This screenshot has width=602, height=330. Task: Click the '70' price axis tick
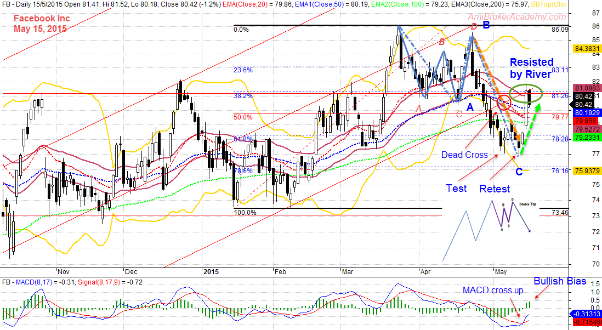point(596,264)
